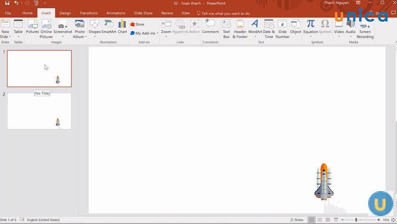Switch to the Animations tab
This screenshot has width=397, height=224.
tap(116, 13)
